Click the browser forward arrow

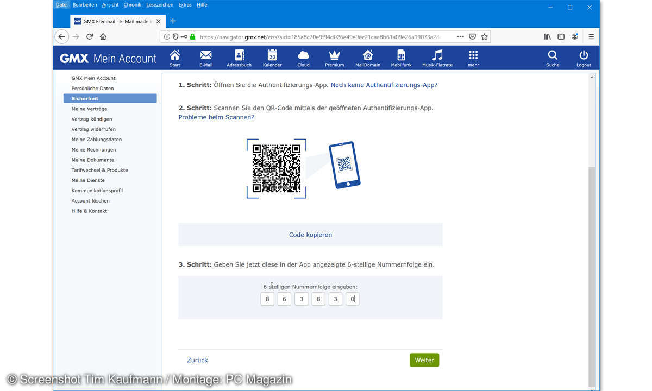point(76,37)
